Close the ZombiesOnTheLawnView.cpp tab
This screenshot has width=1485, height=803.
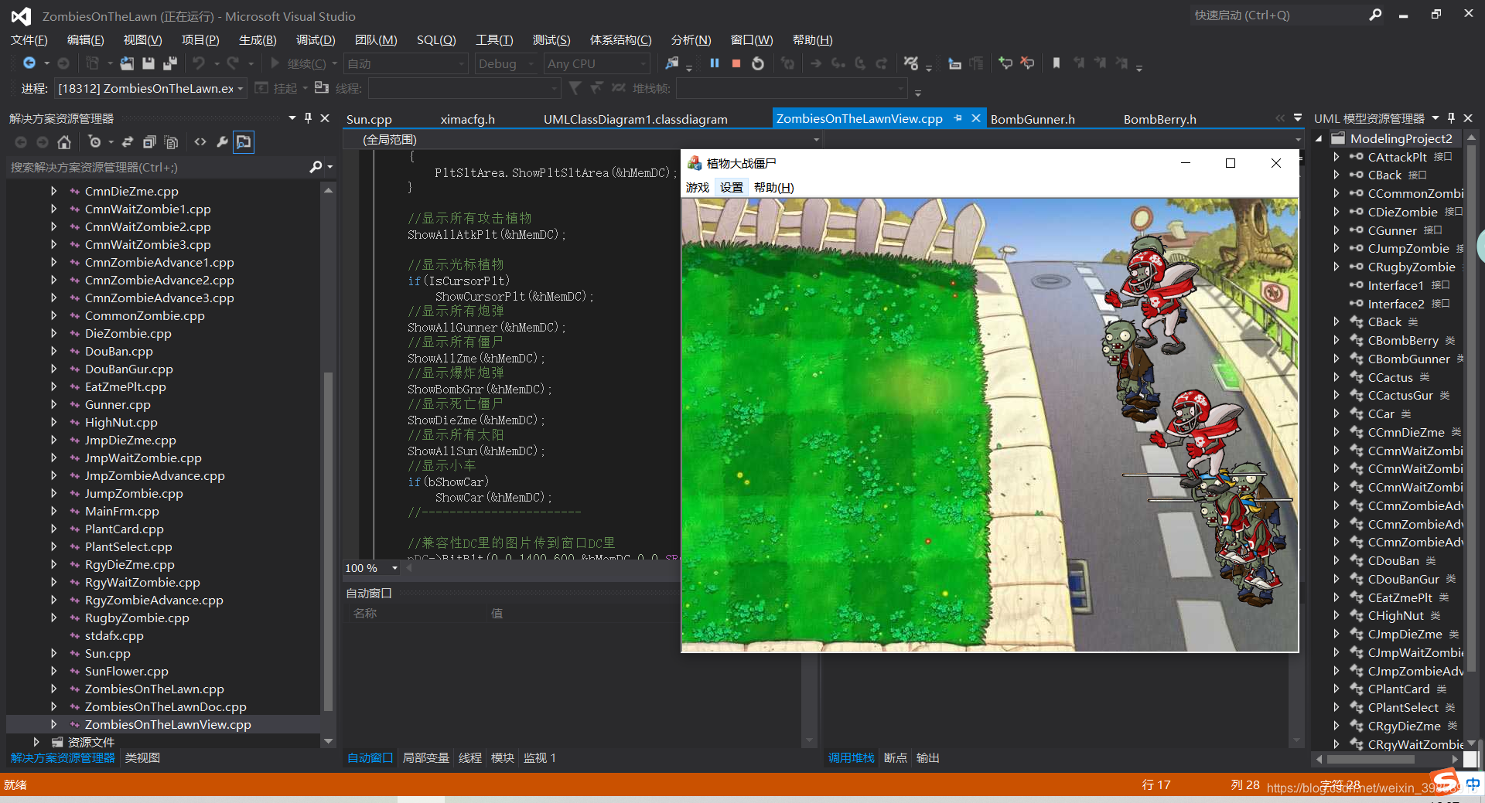pyautogui.click(x=976, y=118)
